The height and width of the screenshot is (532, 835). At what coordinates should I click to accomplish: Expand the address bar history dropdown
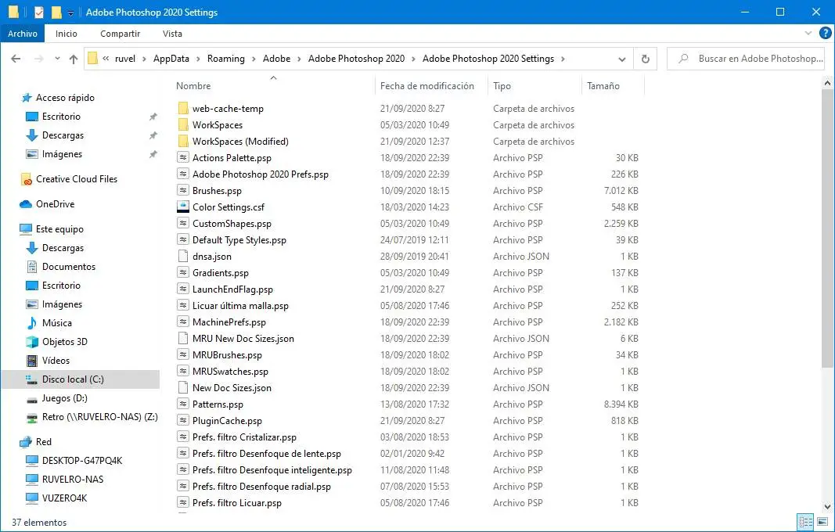(x=621, y=59)
